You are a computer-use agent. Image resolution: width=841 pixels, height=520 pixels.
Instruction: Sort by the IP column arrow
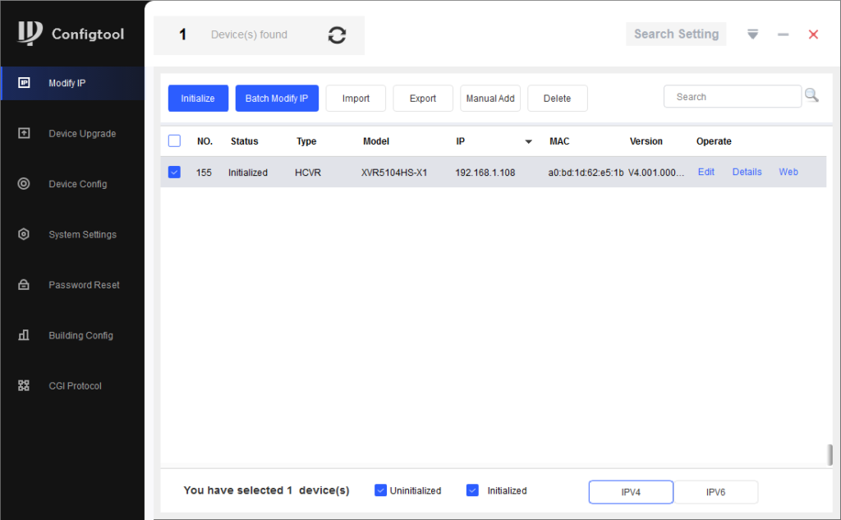coord(528,142)
